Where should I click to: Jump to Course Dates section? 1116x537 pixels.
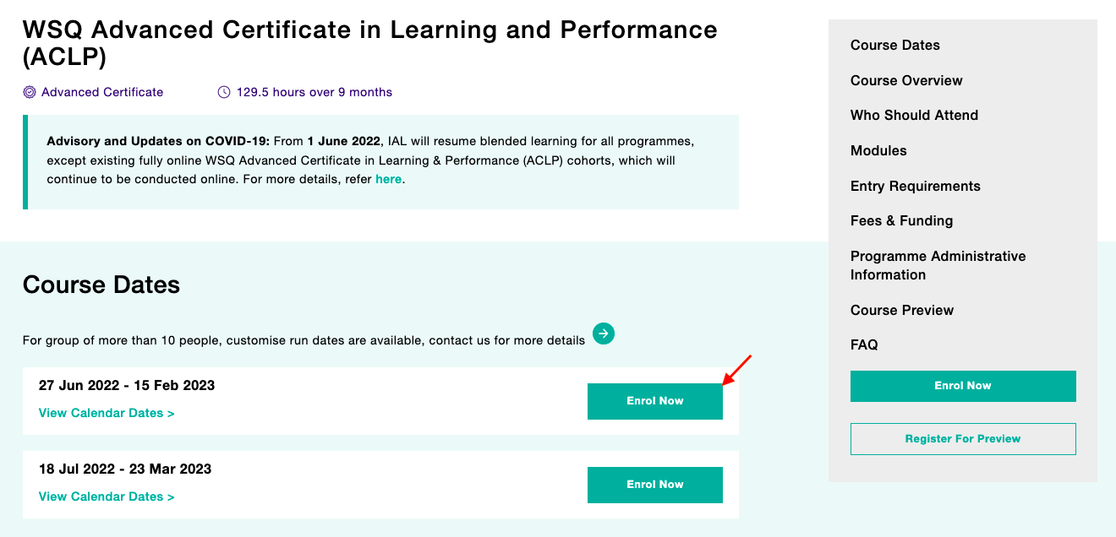tap(895, 46)
